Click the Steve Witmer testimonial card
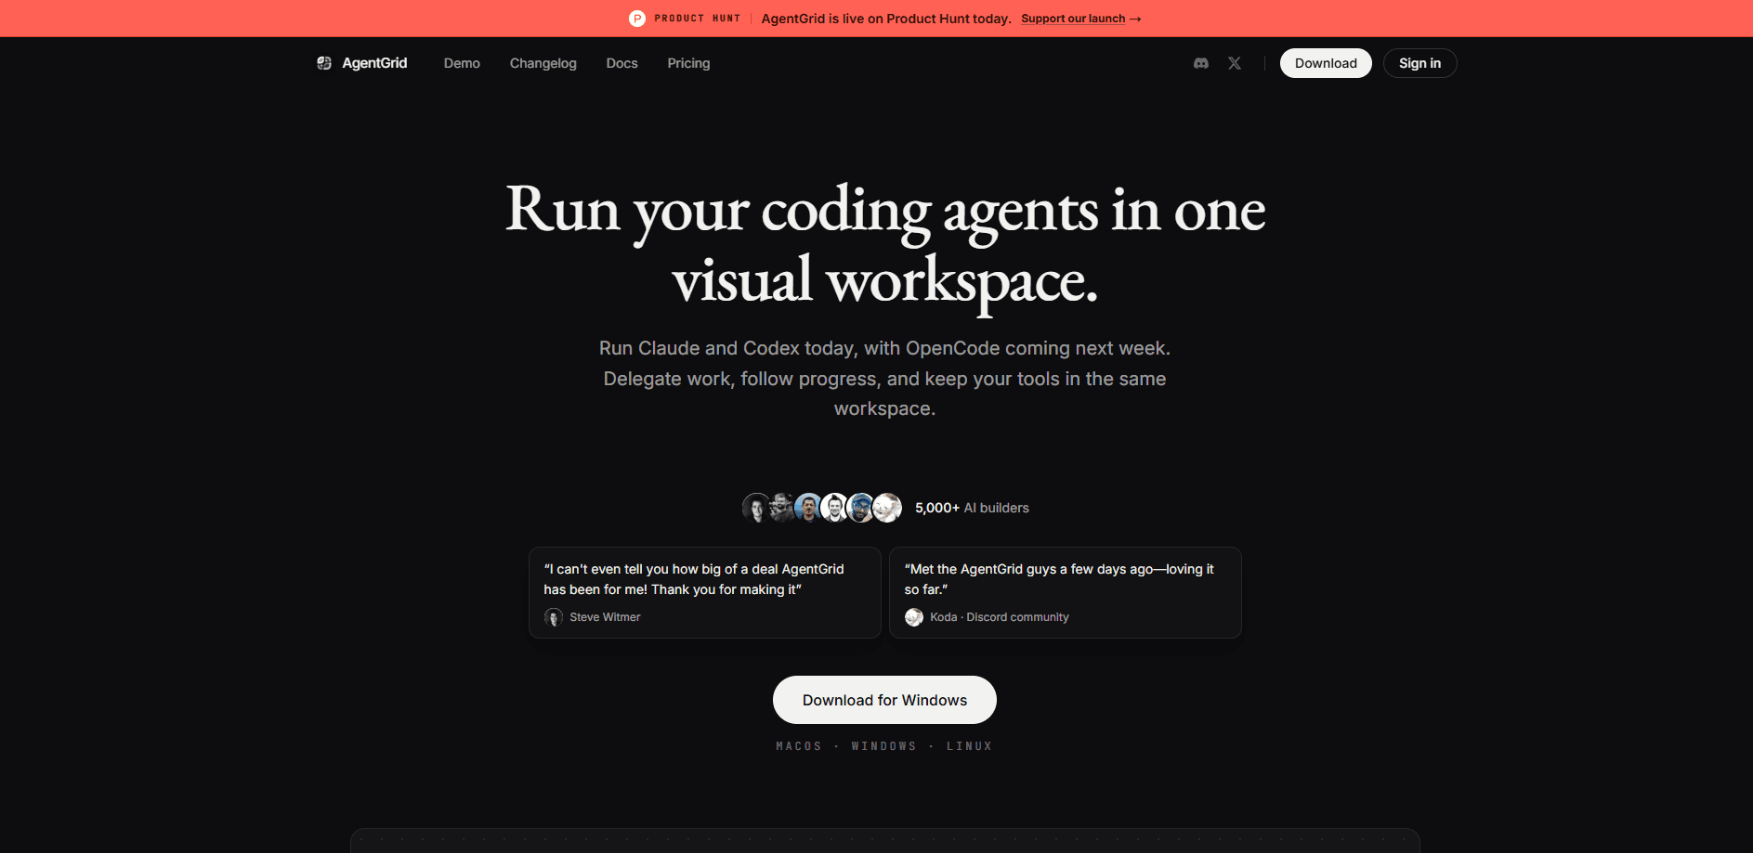1753x853 pixels. click(x=705, y=592)
